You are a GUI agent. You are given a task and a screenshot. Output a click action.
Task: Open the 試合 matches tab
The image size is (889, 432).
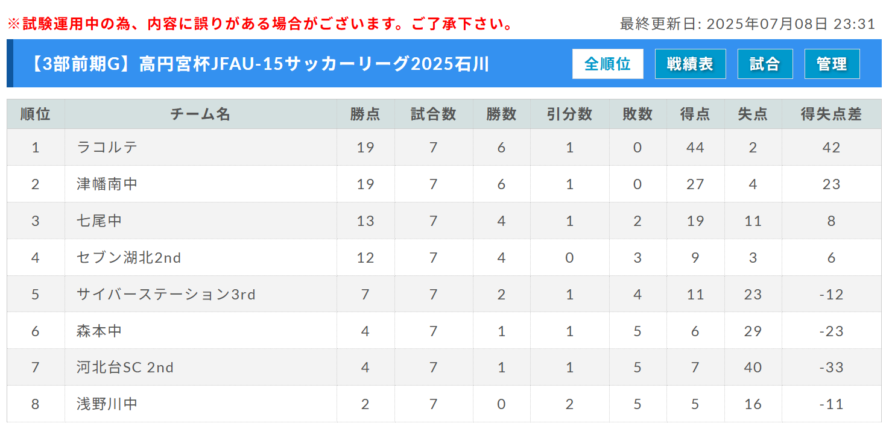[x=765, y=64]
